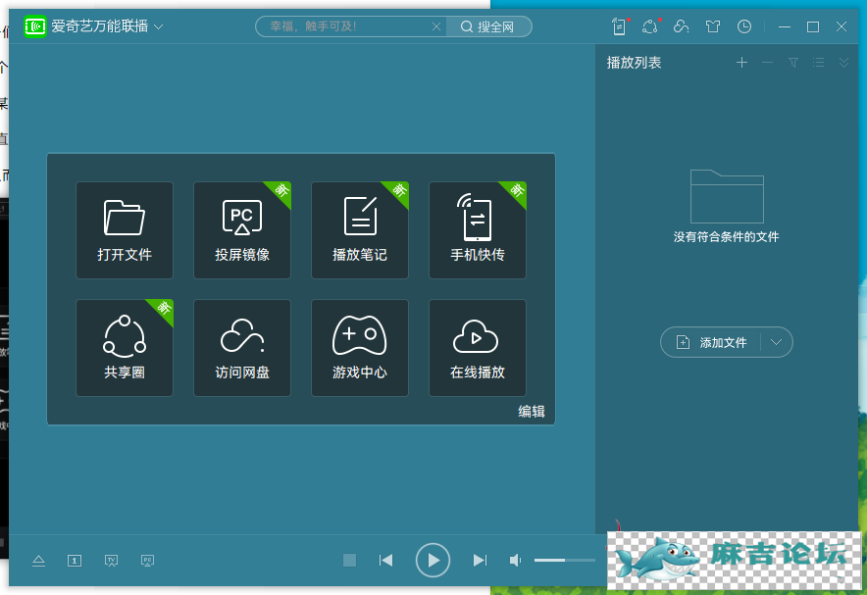The height and width of the screenshot is (595, 867).
Task: Open the 在线播放 online playback tile
Action: pos(478,348)
